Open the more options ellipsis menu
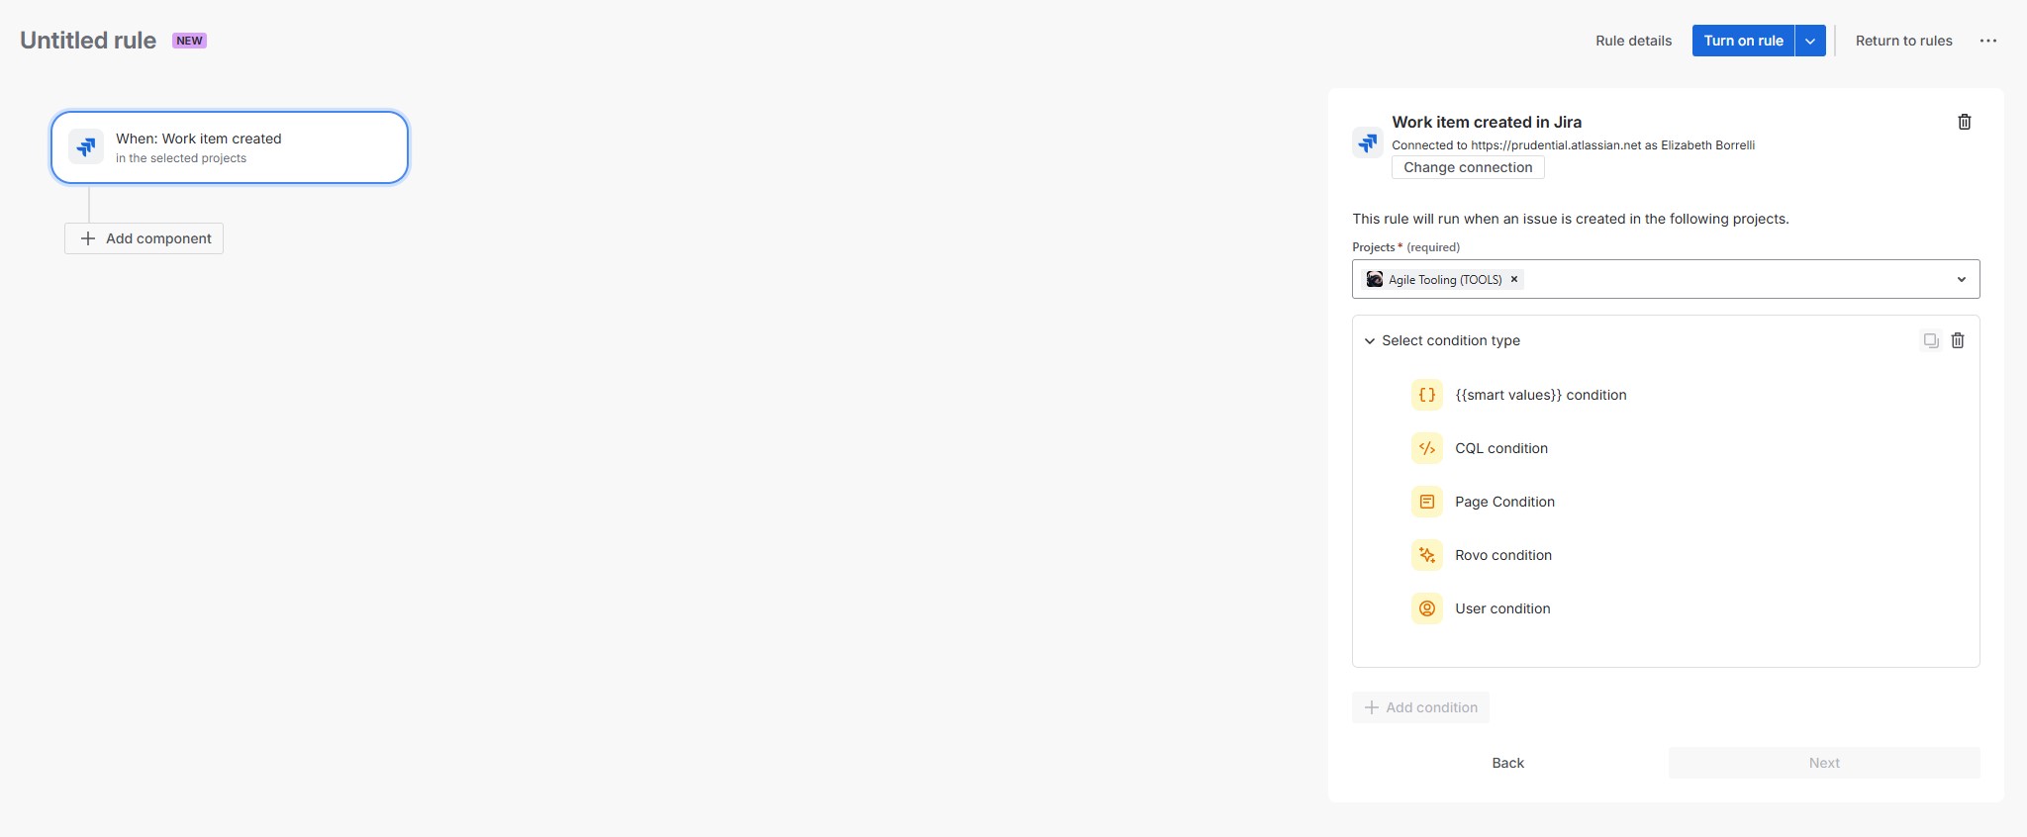 tap(1988, 41)
